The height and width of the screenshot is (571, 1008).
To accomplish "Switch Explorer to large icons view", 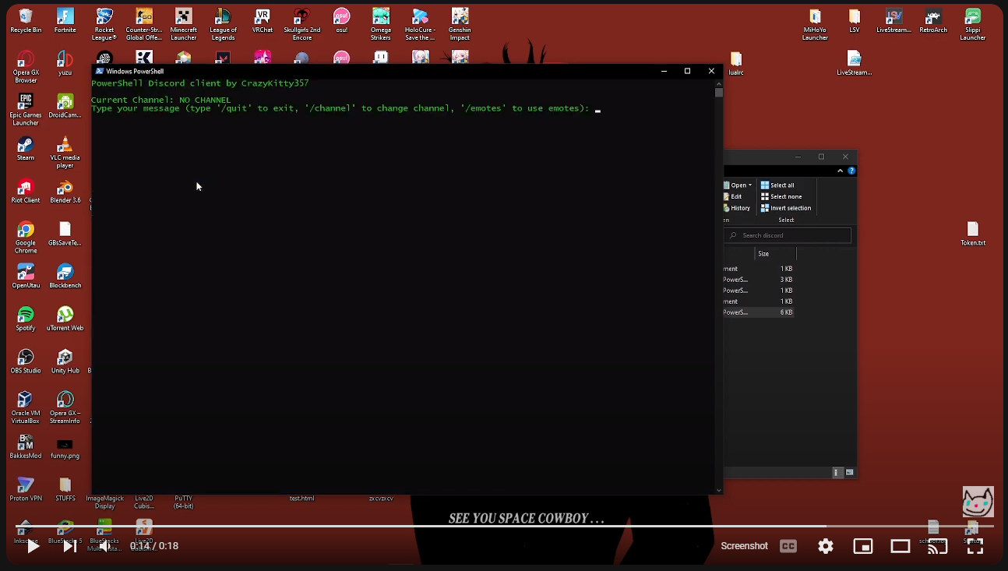I will tap(849, 473).
